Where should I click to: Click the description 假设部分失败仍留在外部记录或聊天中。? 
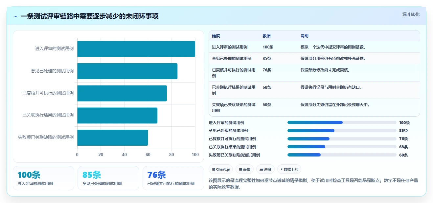[x=335, y=105]
